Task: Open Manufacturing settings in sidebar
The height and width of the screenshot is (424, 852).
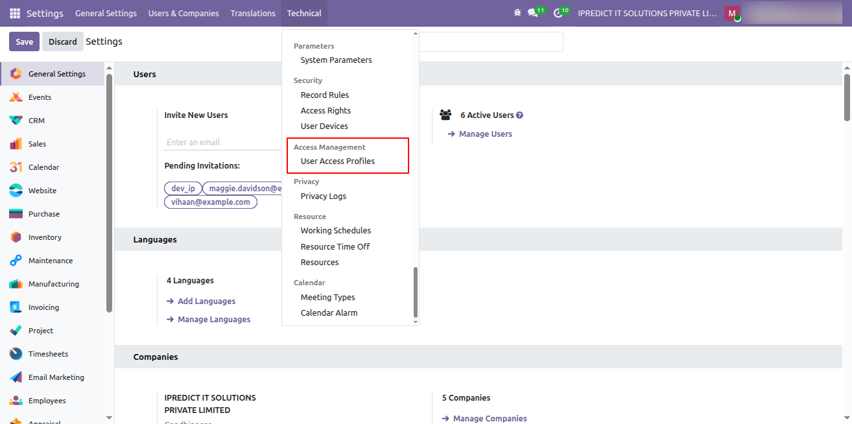Action: [52, 284]
